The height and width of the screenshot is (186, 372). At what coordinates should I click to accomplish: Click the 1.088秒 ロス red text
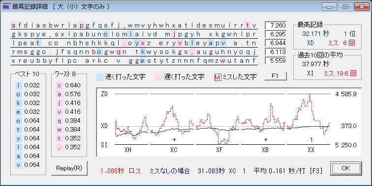coord(121,171)
